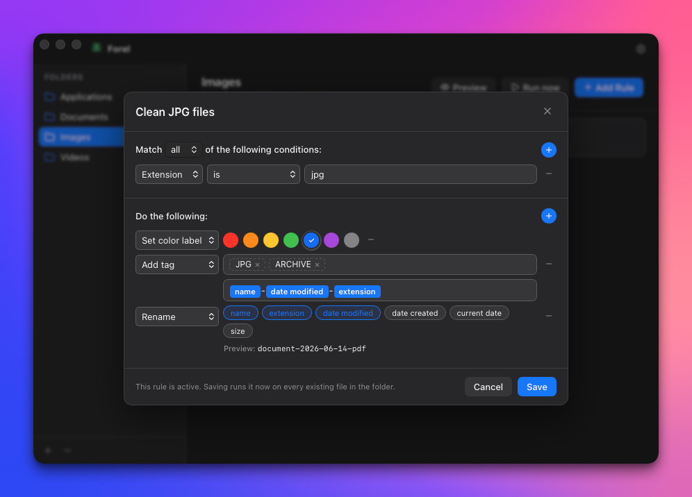Add a new match condition

point(549,150)
